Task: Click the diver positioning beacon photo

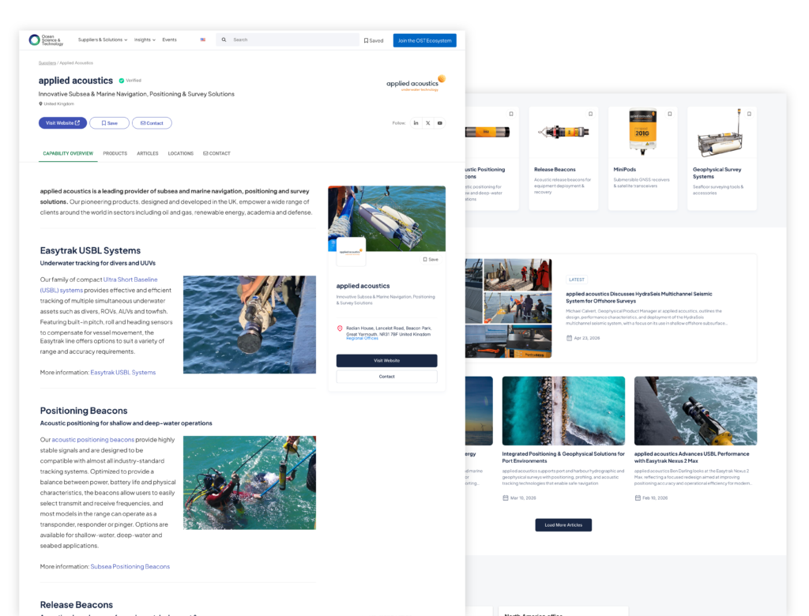Action: (249, 483)
